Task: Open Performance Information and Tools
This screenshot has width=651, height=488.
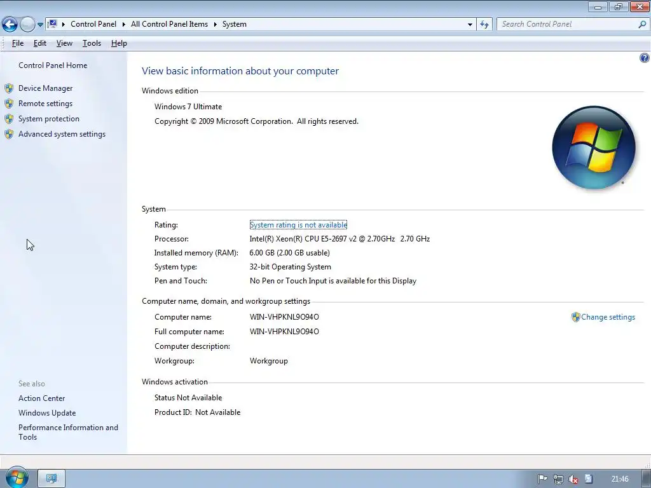Action: click(68, 432)
